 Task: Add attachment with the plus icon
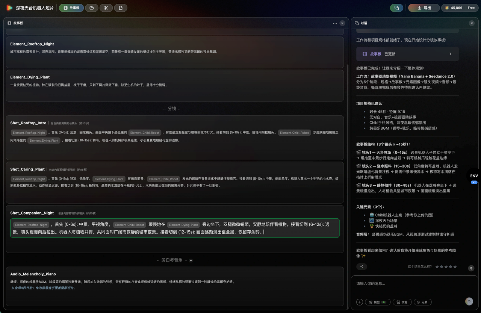pyautogui.click(x=360, y=302)
